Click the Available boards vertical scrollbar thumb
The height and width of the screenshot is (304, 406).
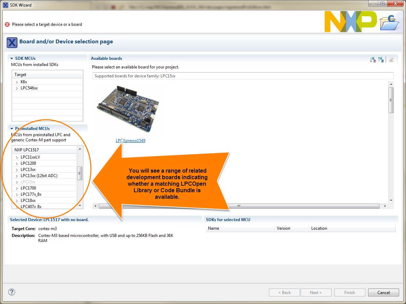tap(391, 100)
